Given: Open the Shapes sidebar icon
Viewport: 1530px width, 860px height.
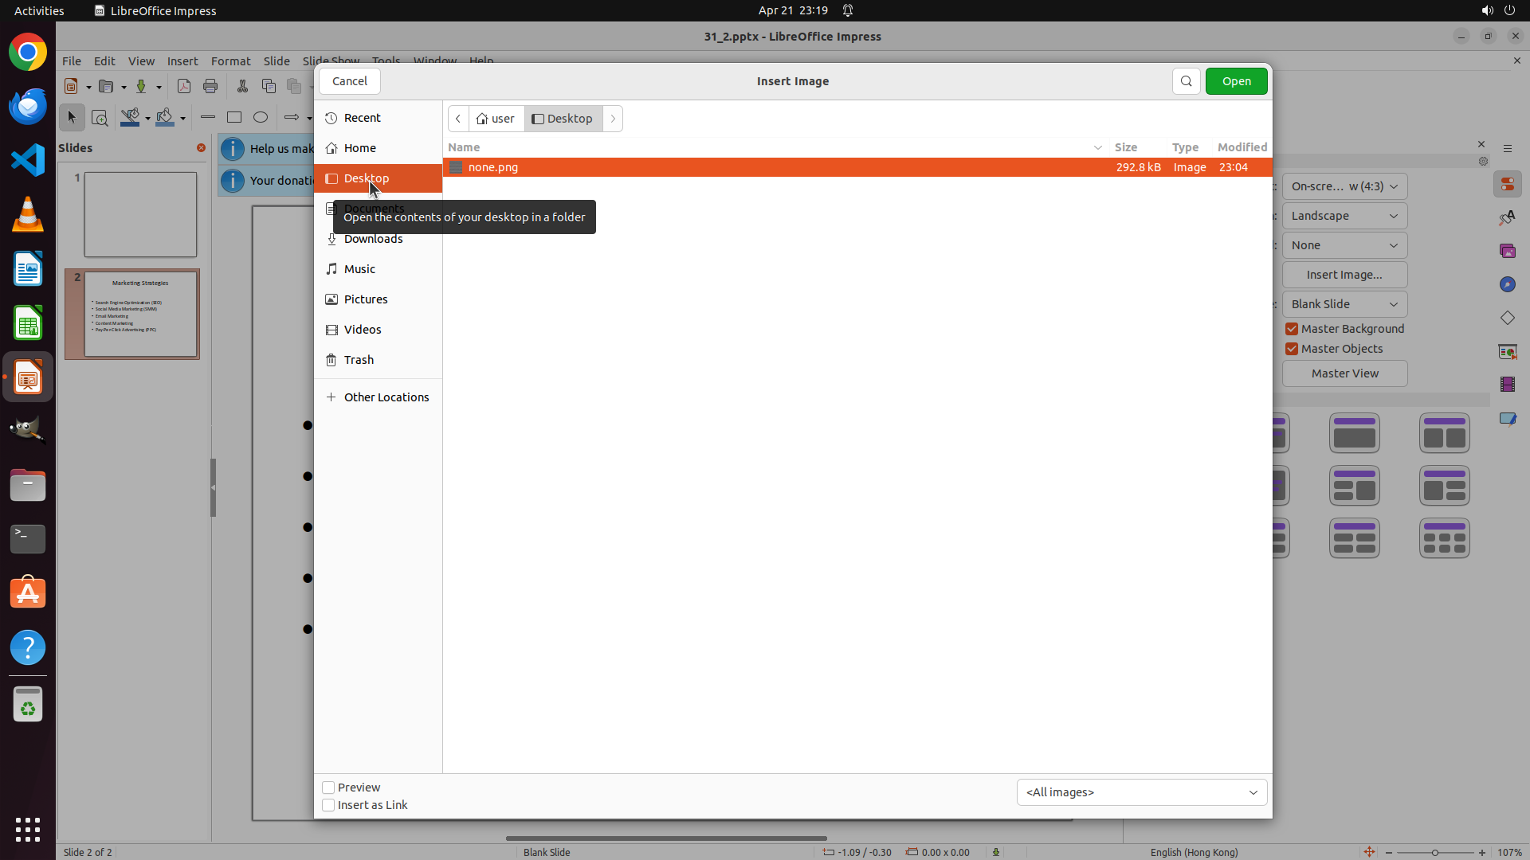Looking at the screenshot, I should tap(1507, 318).
